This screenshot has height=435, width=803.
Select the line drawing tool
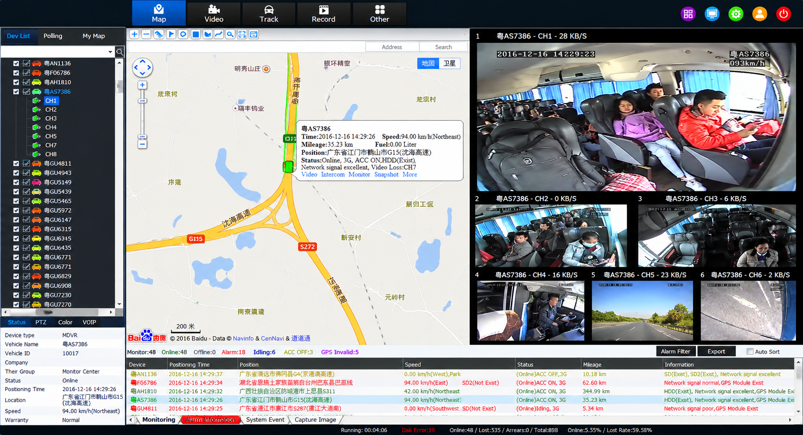(x=219, y=34)
